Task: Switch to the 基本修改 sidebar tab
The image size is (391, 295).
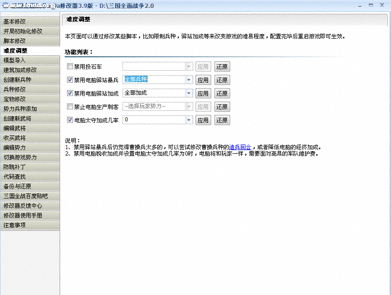Action: [30, 21]
